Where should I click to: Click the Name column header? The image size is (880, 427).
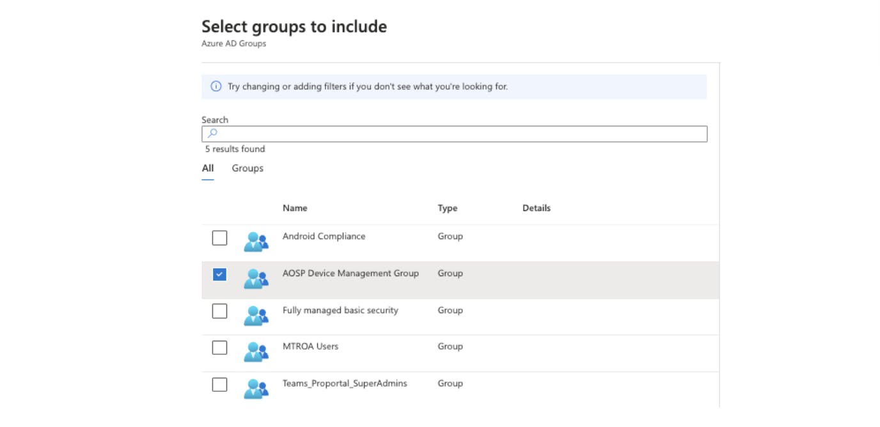tap(295, 208)
